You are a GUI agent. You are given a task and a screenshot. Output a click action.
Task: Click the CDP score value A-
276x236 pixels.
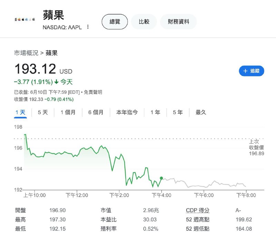(238, 210)
